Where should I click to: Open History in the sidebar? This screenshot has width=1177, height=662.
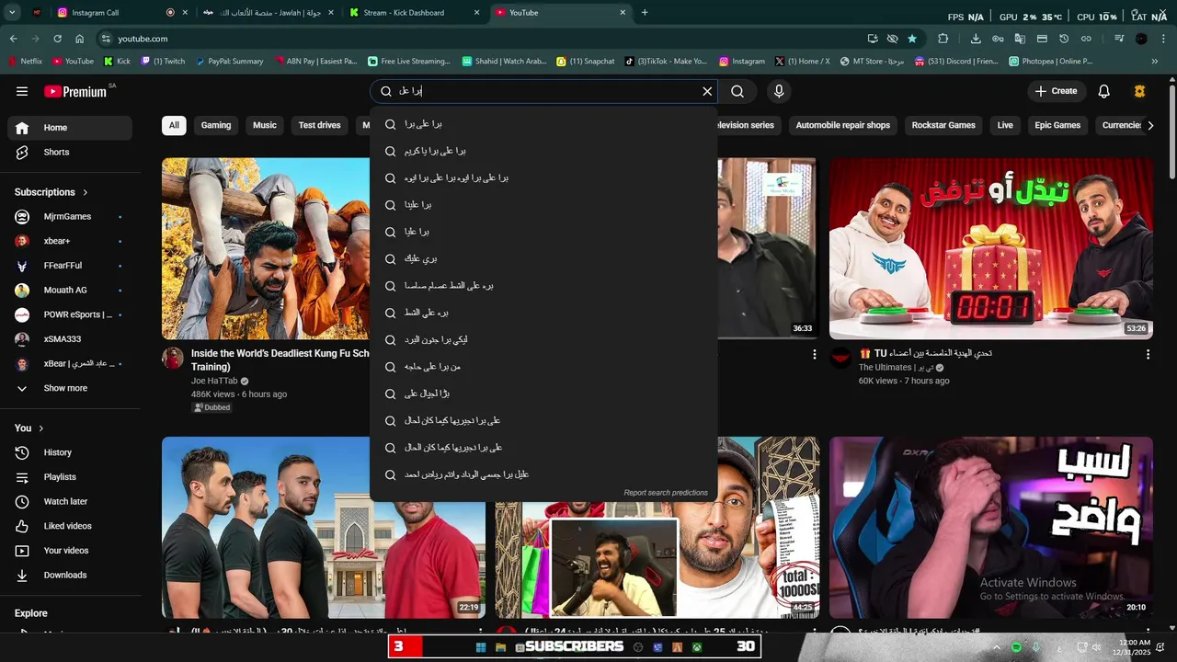tap(70, 452)
